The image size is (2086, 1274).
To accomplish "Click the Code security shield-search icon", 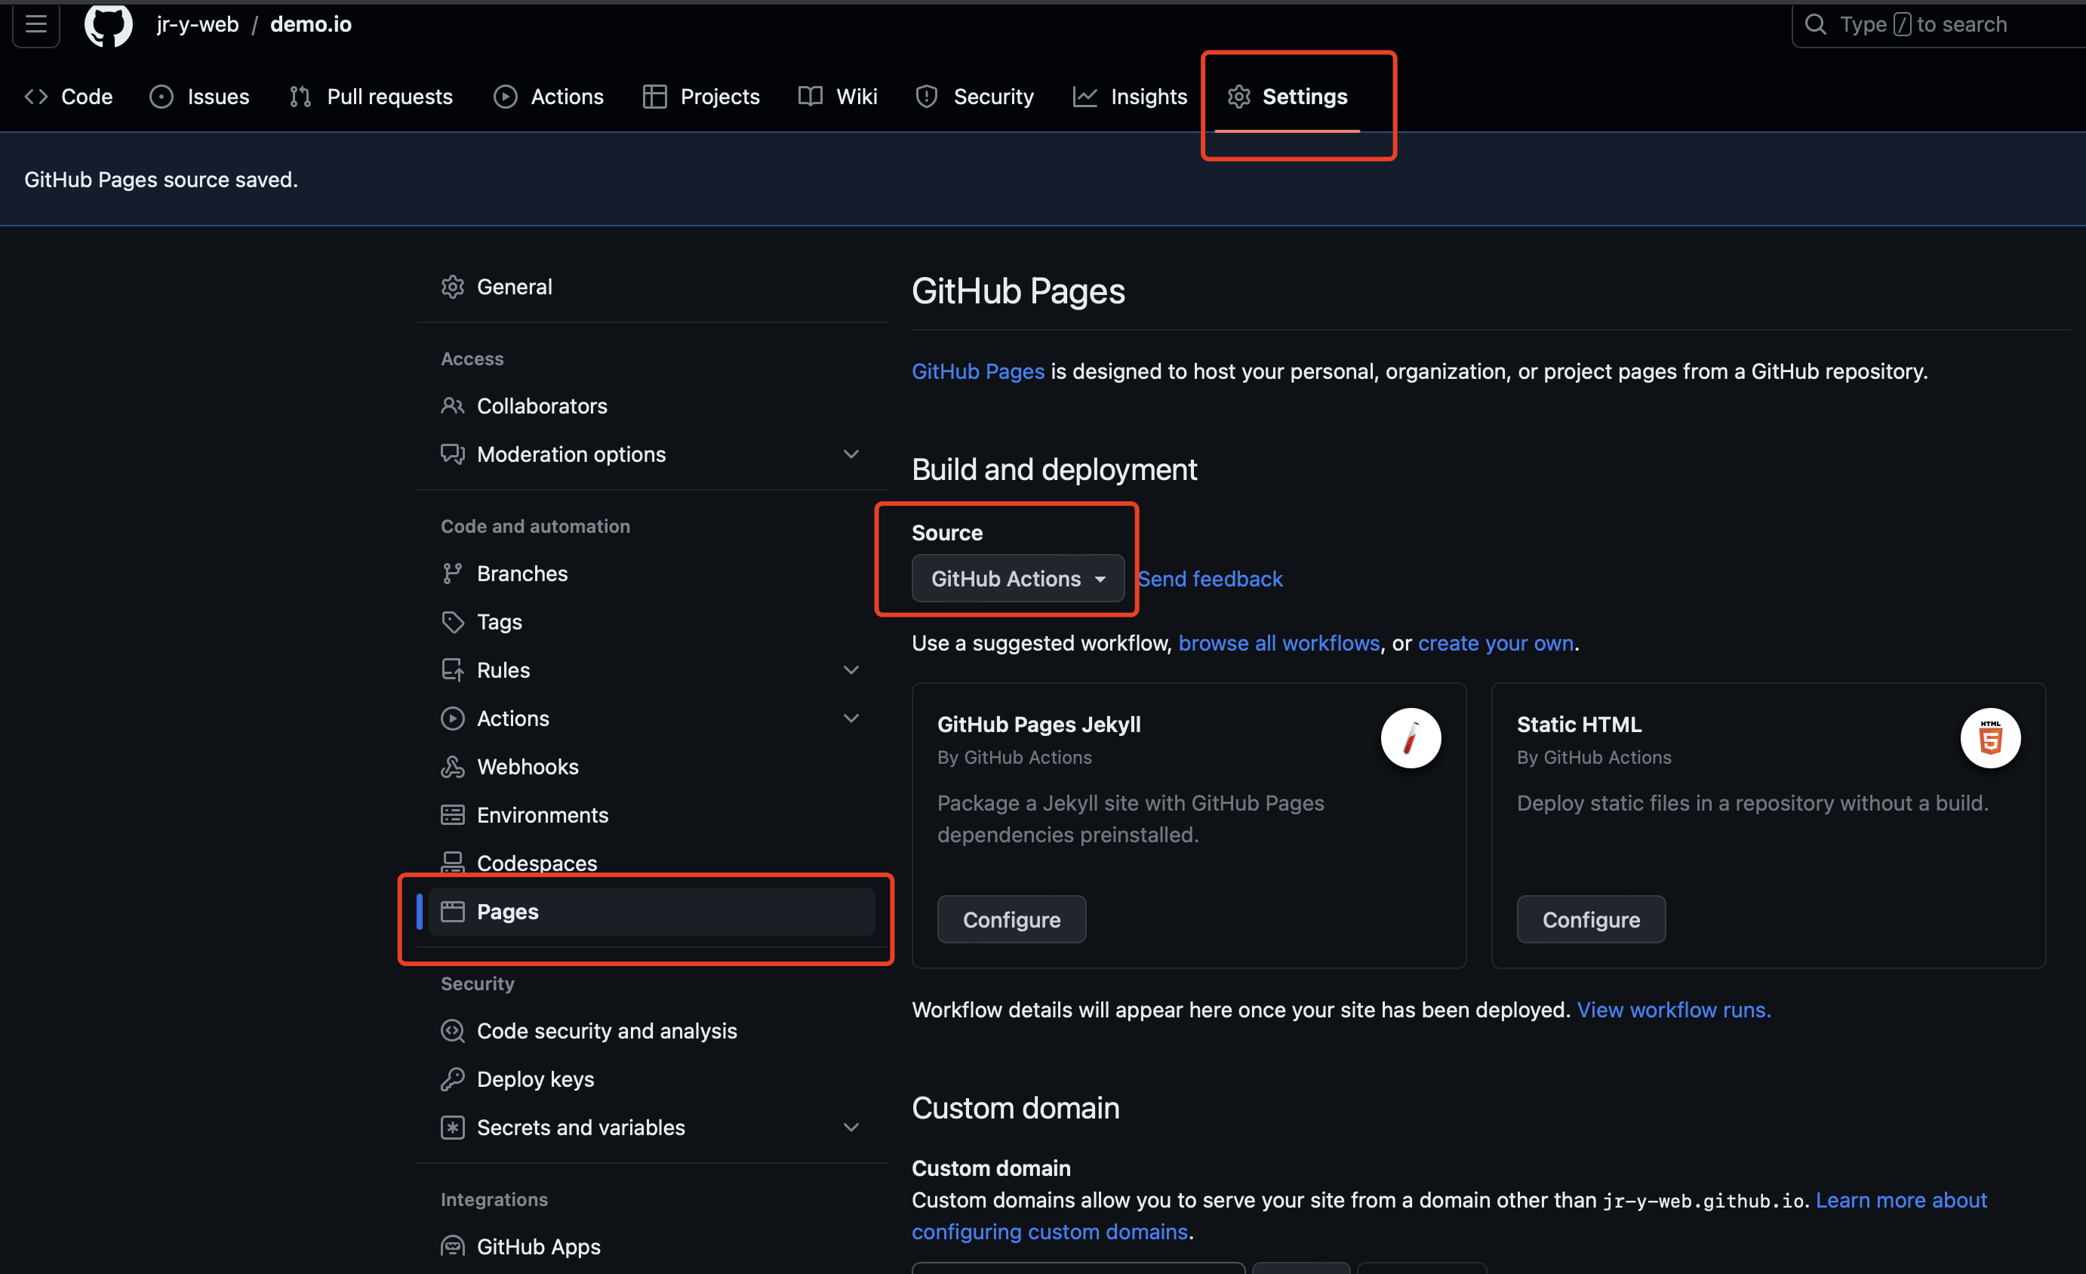I will [452, 1030].
